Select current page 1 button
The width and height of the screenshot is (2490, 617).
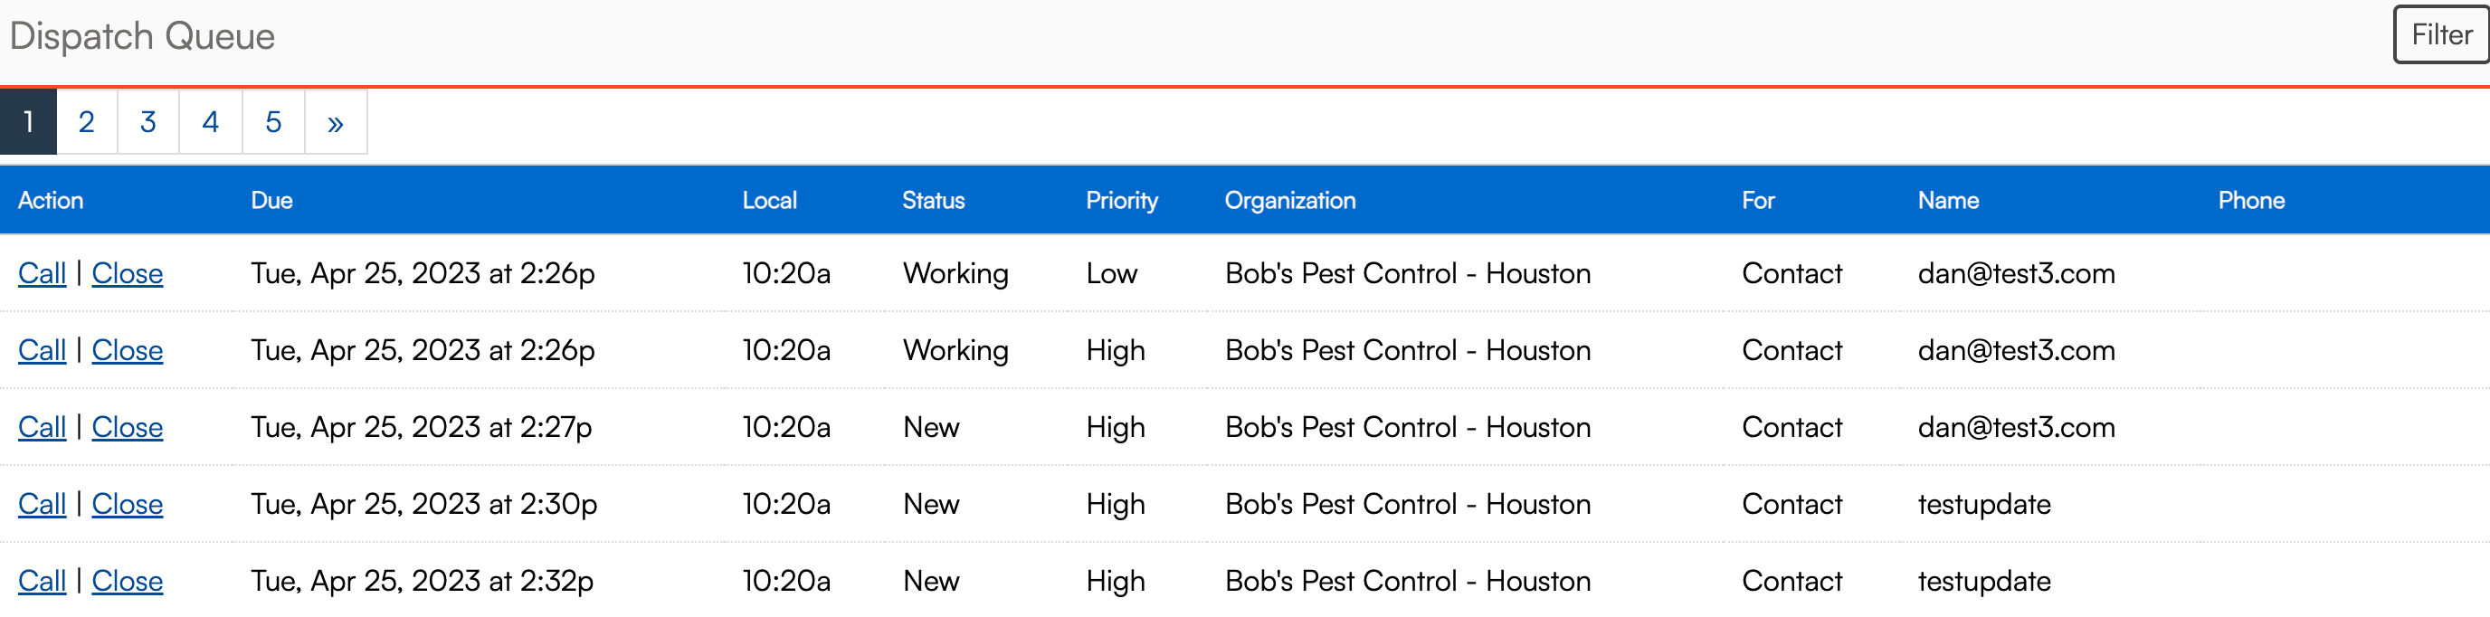pyautogui.click(x=28, y=122)
